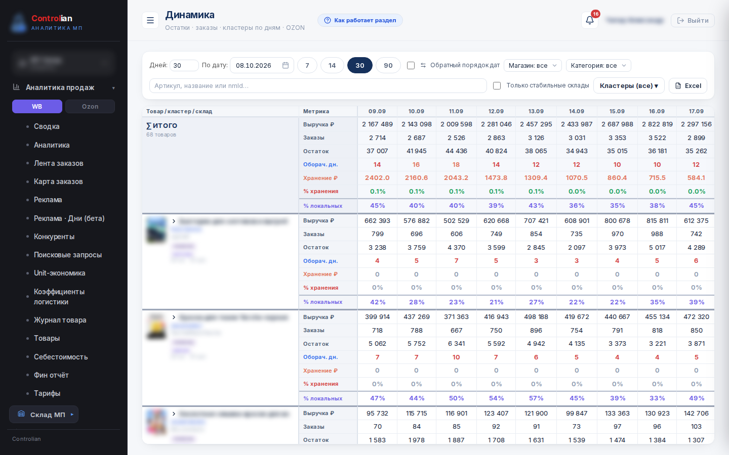Screen dimensions: 729x455
Task: Open the Магазин: все dropdown
Action: [x=533, y=65]
